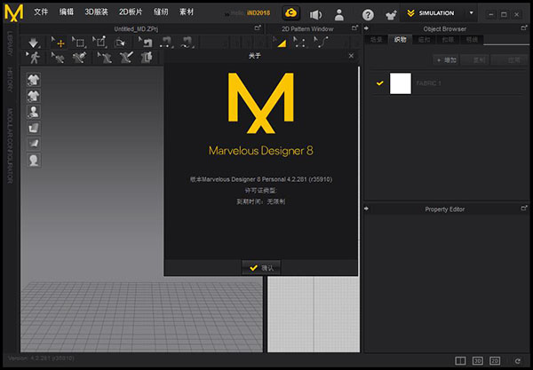Pick the Select/Edit Topstitch garment tool
Screen dimensions: 533x370
[x=105, y=58]
